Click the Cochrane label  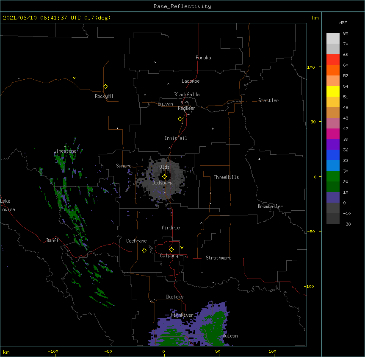point(136,241)
